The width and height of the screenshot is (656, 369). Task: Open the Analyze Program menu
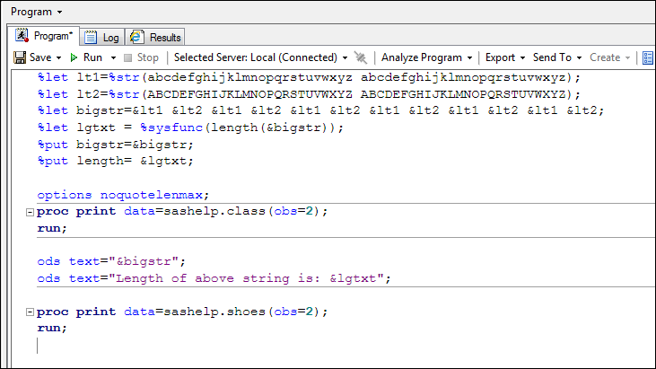pyautogui.click(x=427, y=57)
